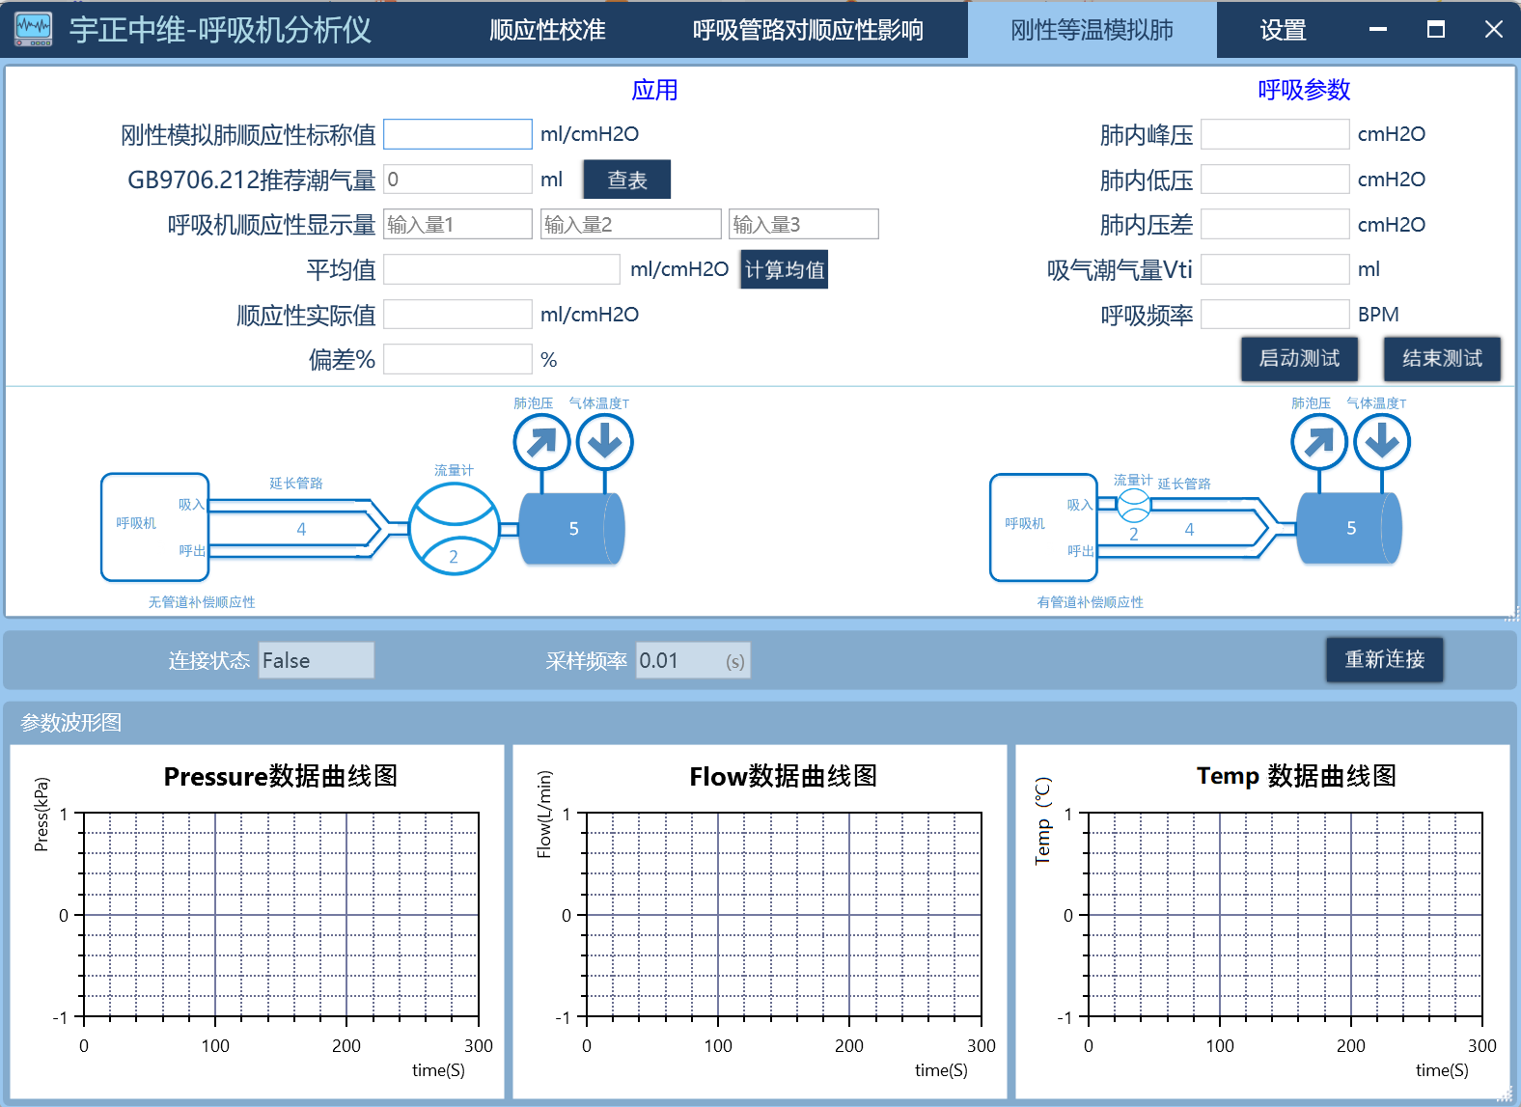Open the 设置 menu
Viewport: 1521px width, 1107px height.
(x=1283, y=30)
